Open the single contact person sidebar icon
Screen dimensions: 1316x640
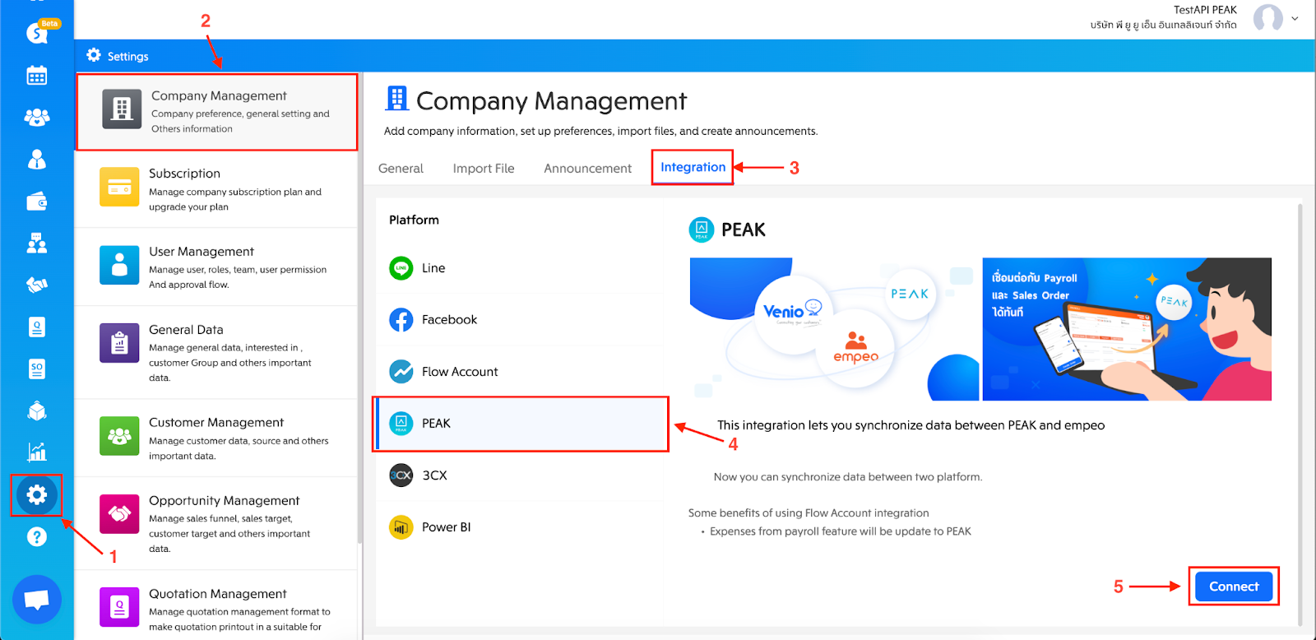coord(37,160)
